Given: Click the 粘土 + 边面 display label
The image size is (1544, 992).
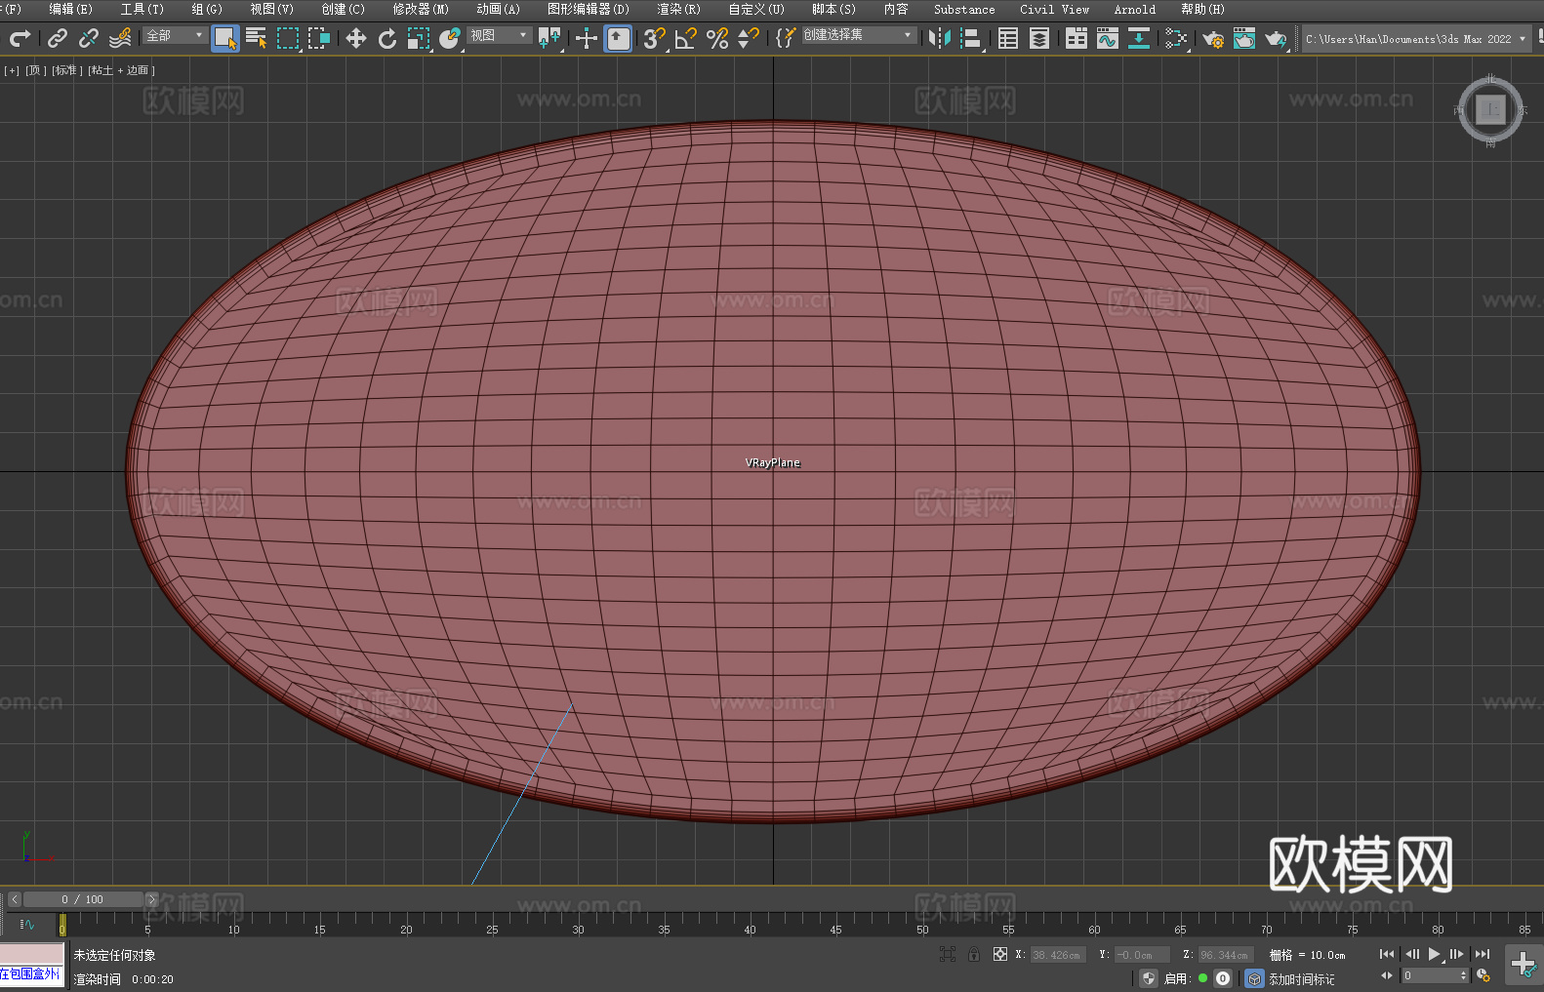Looking at the screenshot, I should 121,70.
